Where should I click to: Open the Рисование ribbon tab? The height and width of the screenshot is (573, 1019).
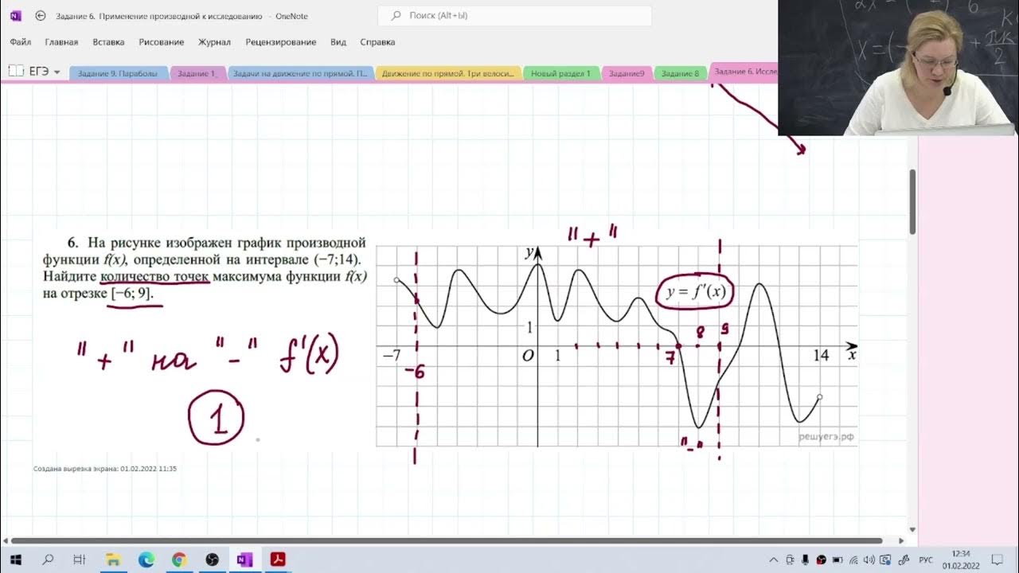[x=161, y=42]
